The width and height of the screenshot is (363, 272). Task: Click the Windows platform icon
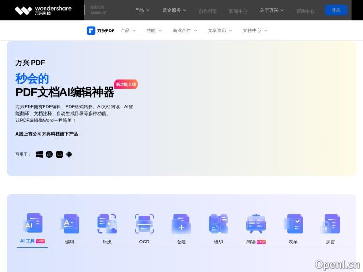pos(39,154)
